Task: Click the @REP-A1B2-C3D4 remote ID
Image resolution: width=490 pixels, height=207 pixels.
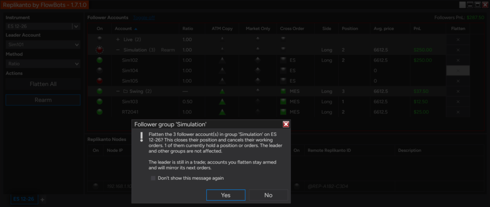Action: point(328,186)
